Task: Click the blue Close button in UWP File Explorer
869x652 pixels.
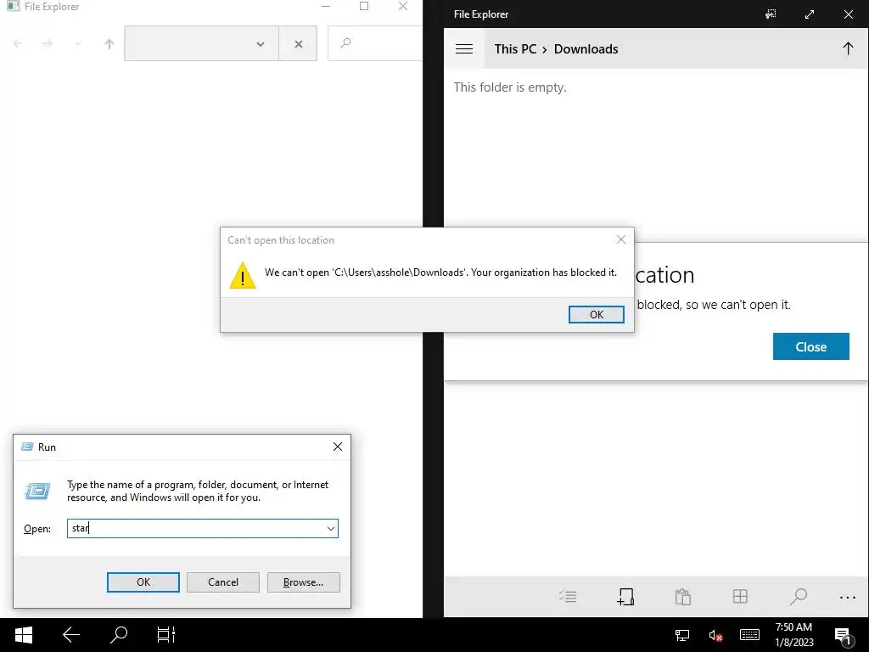Action: pos(810,346)
